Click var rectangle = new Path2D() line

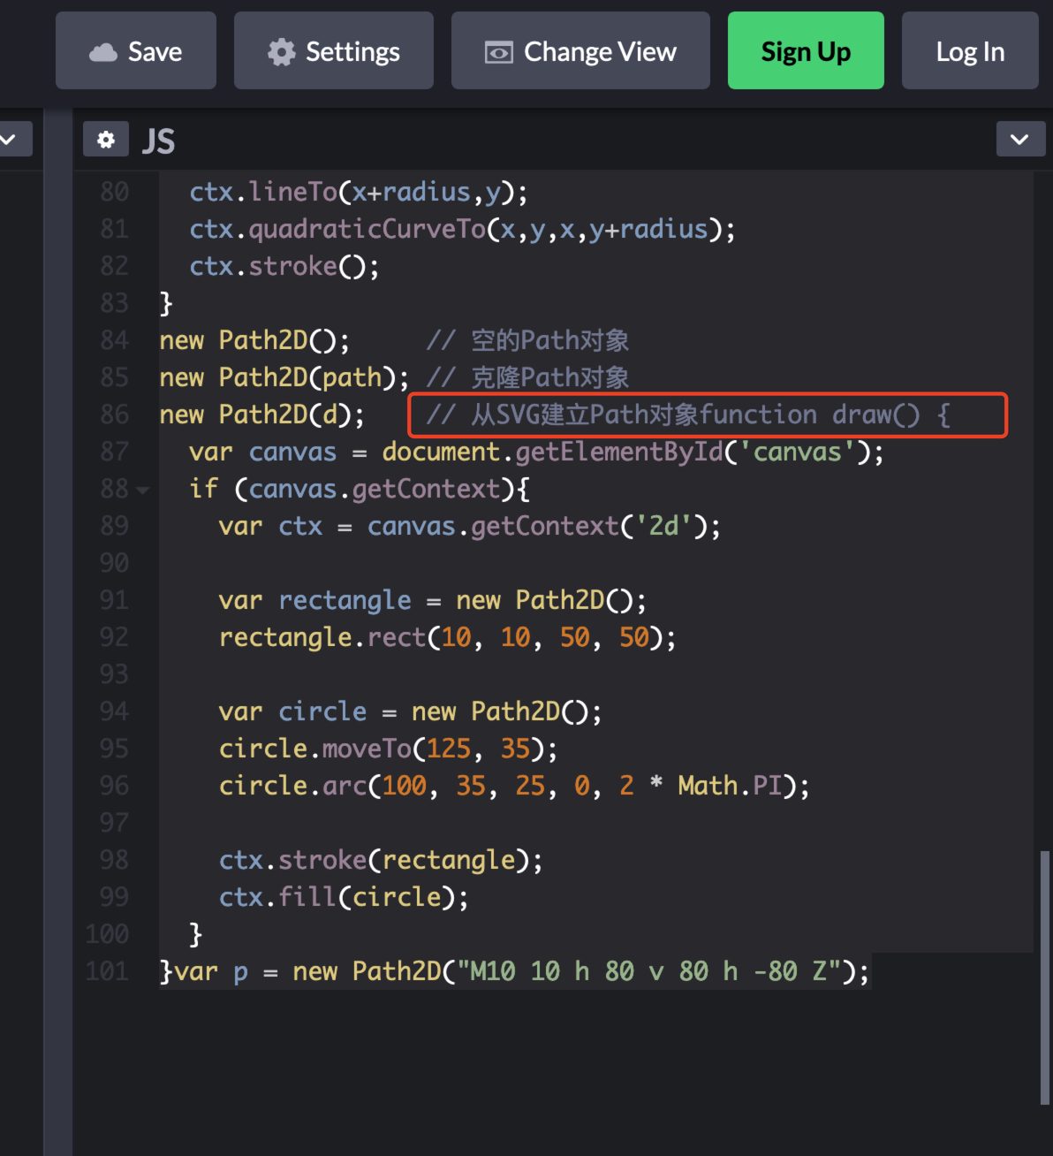tap(433, 600)
